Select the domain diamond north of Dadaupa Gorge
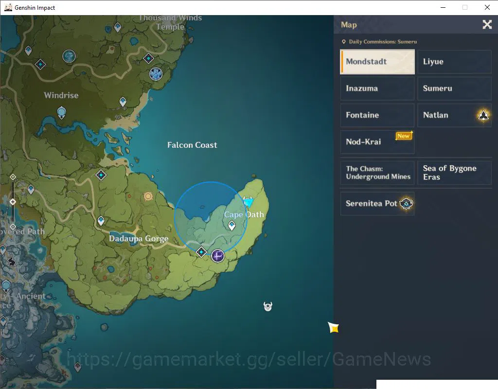 101,175
